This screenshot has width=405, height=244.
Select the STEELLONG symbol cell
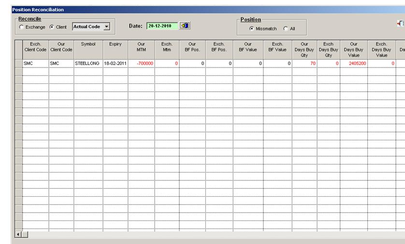point(88,64)
